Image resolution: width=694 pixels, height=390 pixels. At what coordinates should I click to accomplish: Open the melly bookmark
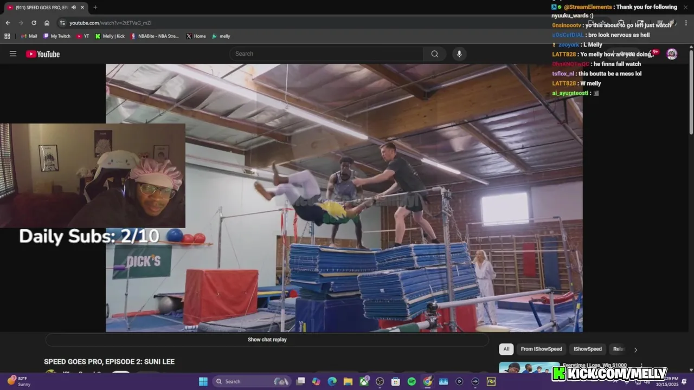pyautogui.click(x=221, y=36)
